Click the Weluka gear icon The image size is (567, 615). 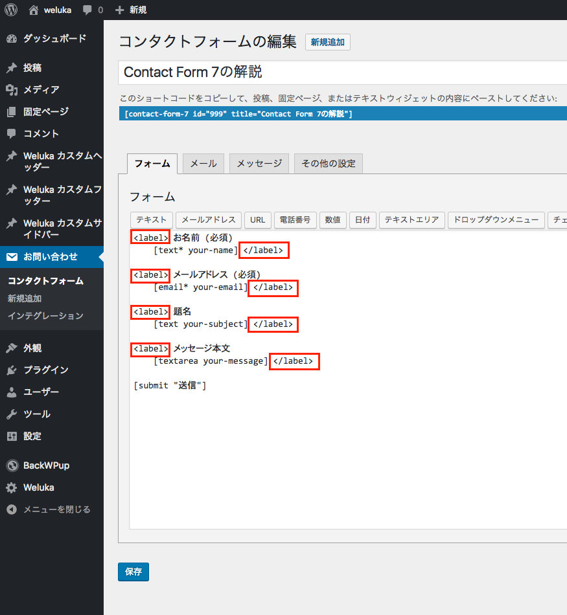[12, 487]
